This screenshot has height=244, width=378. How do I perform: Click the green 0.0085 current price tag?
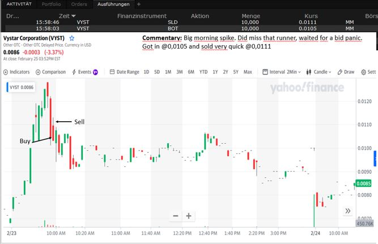tap(363, 183)
